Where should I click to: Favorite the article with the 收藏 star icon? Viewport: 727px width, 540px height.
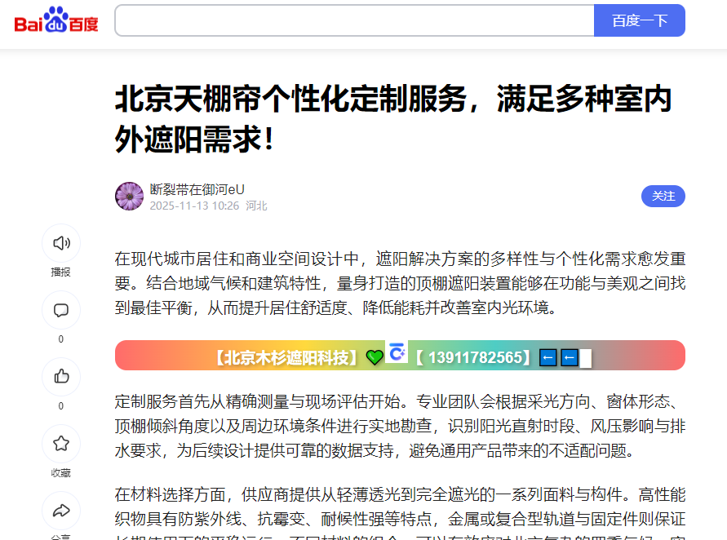[61, 444]
